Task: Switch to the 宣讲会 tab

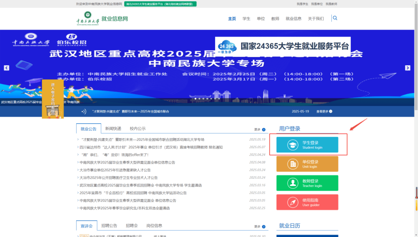Action: (x=87, y=226)
